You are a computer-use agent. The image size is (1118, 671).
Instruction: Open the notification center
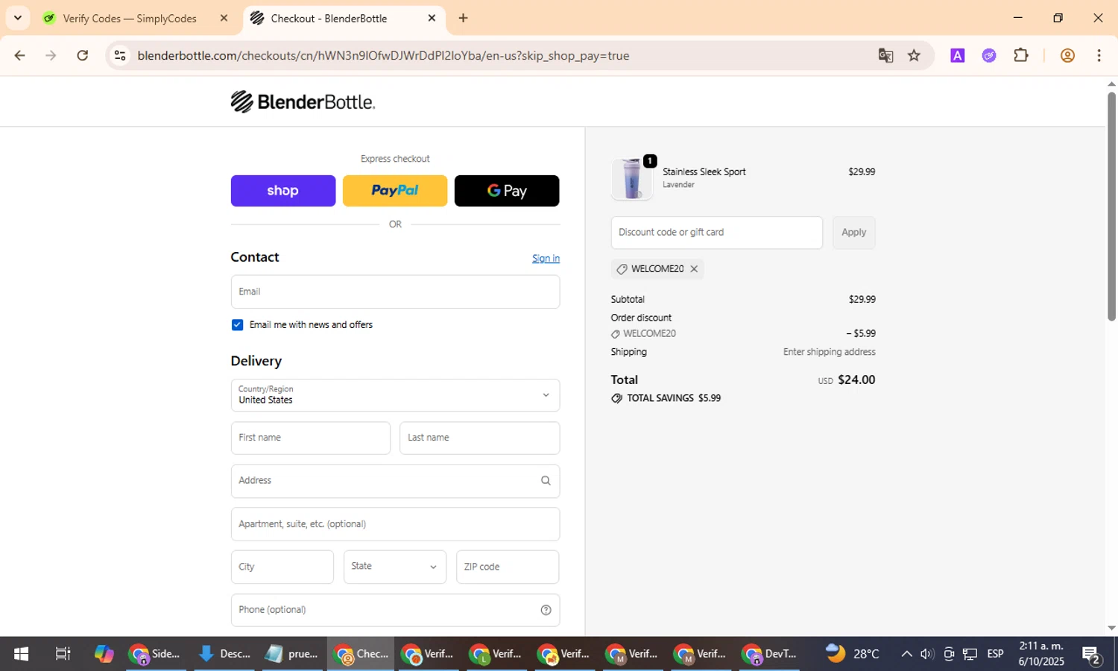(x=1091, y=655)
